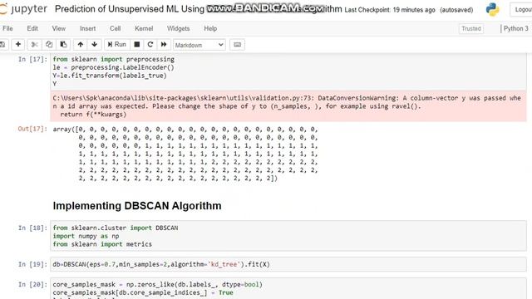Click the In [19] prompt label
The width and height of the screenshot is (532, 299).
pyautogui.click(x=32, y=264)
